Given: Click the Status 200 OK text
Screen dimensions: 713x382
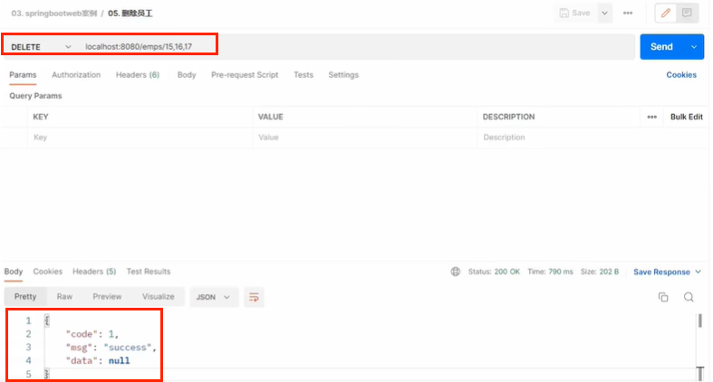Looking at the screenshot, I should [x=494, y=272].
